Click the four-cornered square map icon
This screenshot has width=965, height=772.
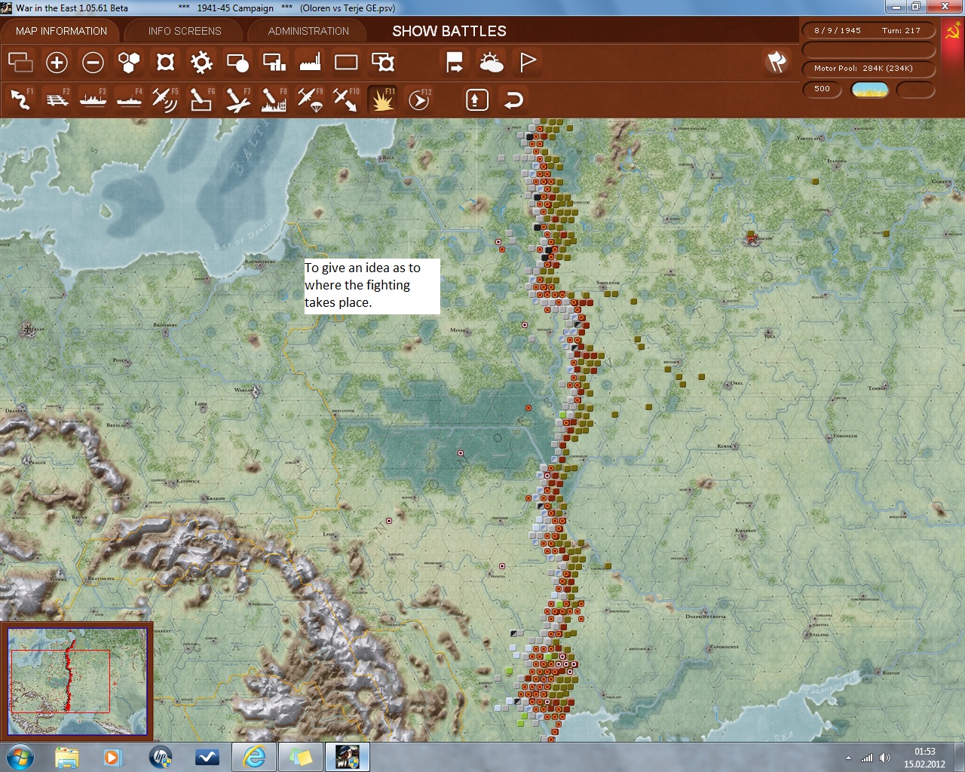pos(165,62)
